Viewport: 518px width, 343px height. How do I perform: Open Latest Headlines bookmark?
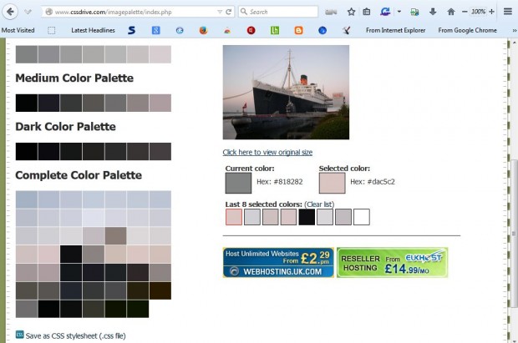click(x=94, y=30)
